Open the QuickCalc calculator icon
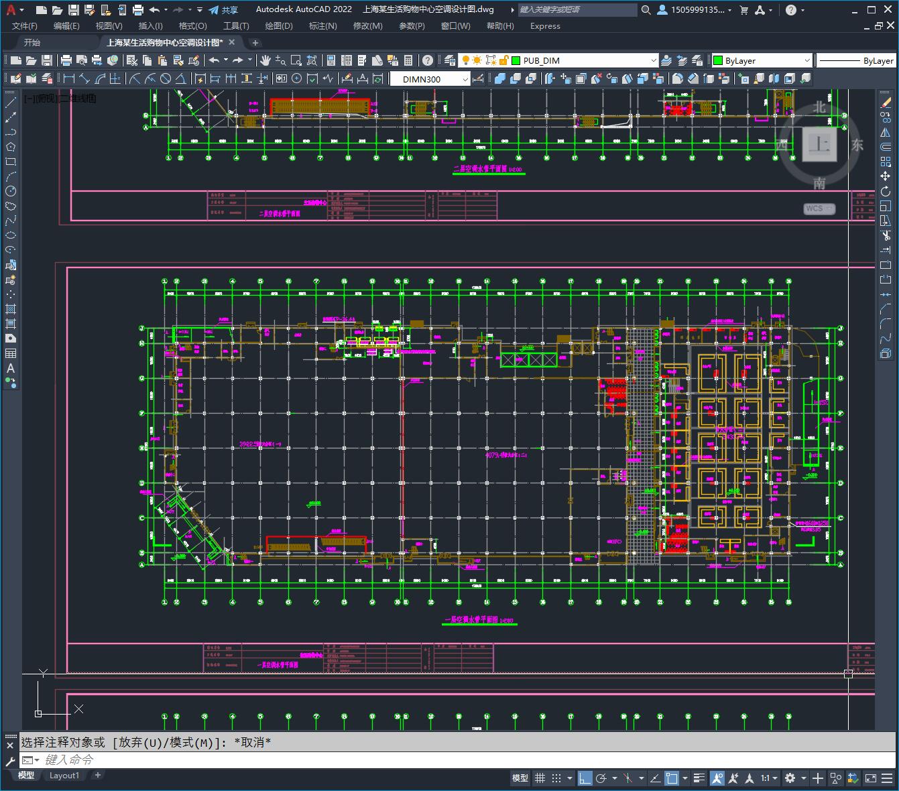The image size is (899, 791). [x=408, y=60]
